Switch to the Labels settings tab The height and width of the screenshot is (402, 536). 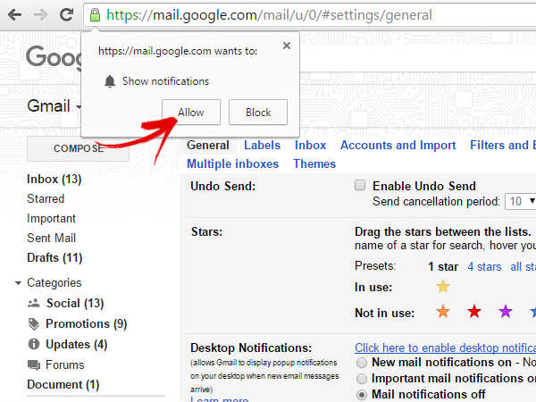pos(262,145)
